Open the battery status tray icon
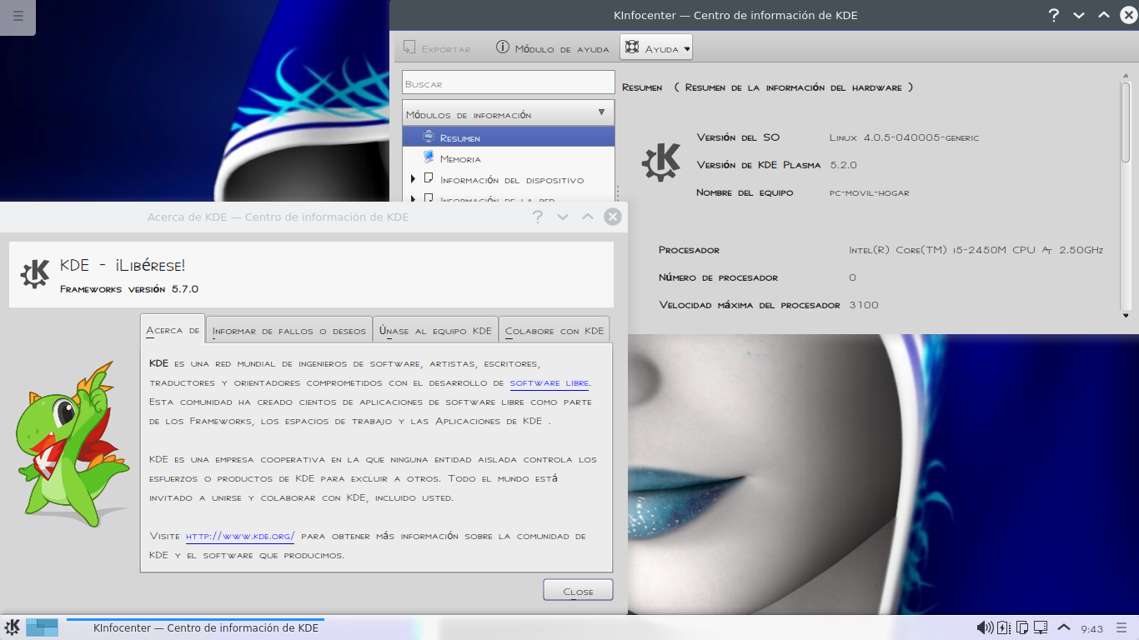The image size is (1139, 640). (1004, 627)
